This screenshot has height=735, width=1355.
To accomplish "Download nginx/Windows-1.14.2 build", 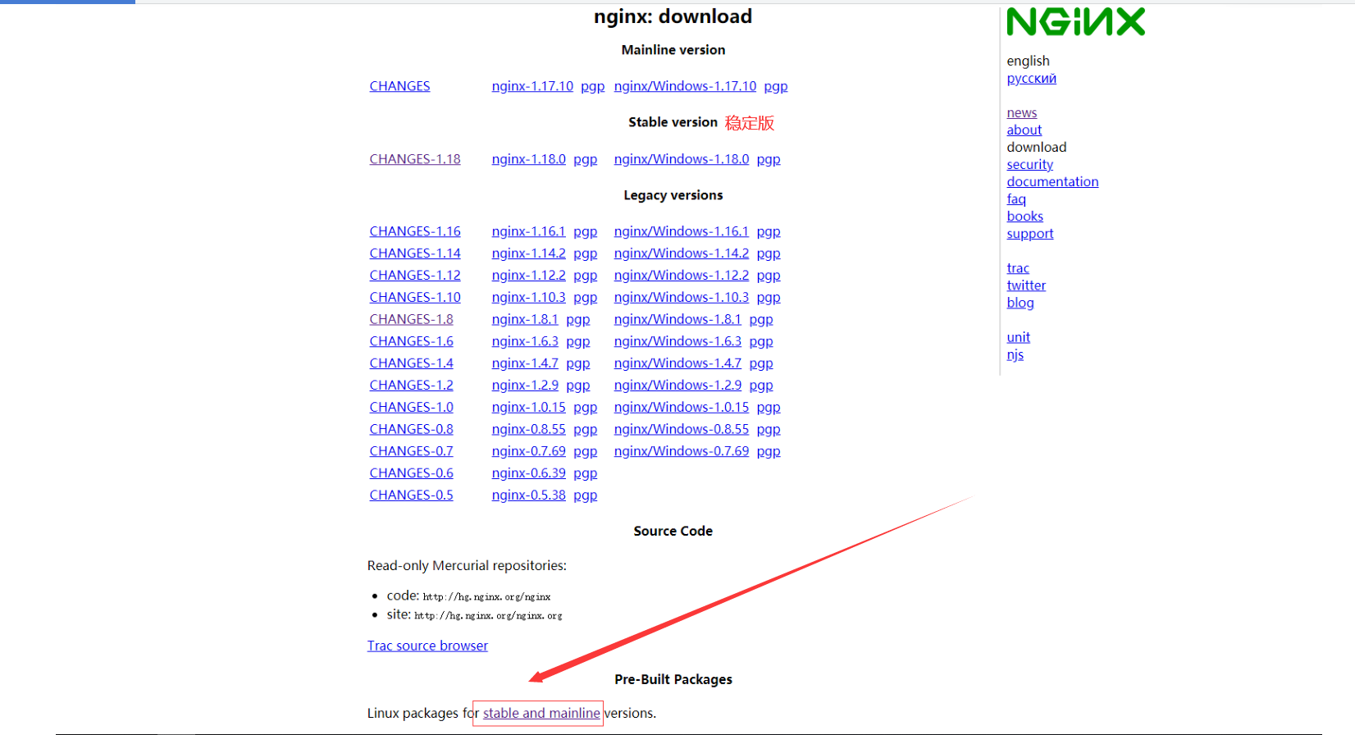I will coord(682,253).
